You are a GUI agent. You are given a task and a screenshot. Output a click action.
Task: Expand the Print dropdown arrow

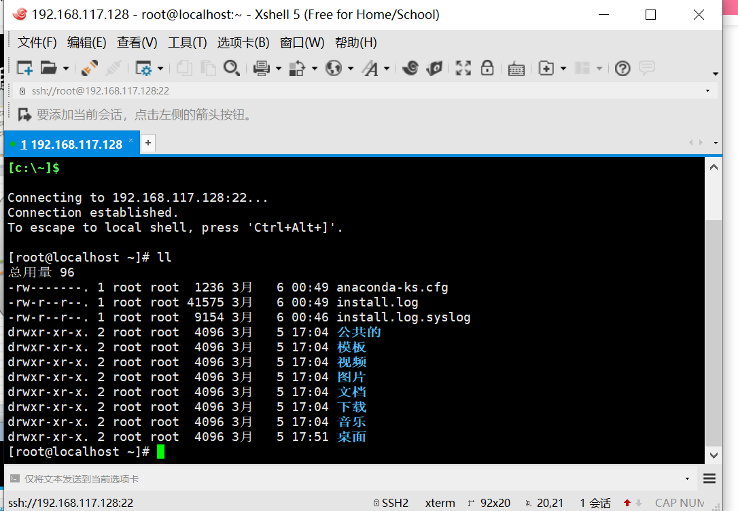point(279,69)
